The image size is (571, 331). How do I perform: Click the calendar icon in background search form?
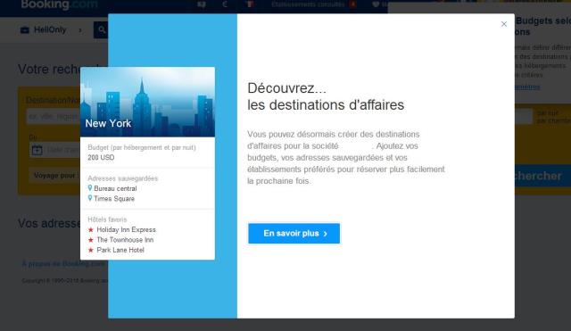click(37, 150)
